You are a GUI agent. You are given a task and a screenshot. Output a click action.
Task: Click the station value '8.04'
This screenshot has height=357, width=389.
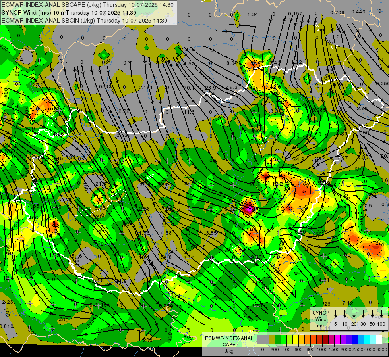(x=232, y=63)
